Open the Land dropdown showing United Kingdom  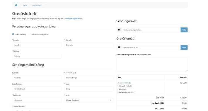click(89, 100)
